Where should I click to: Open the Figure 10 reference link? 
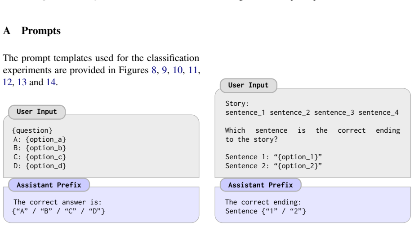point(178,70)
